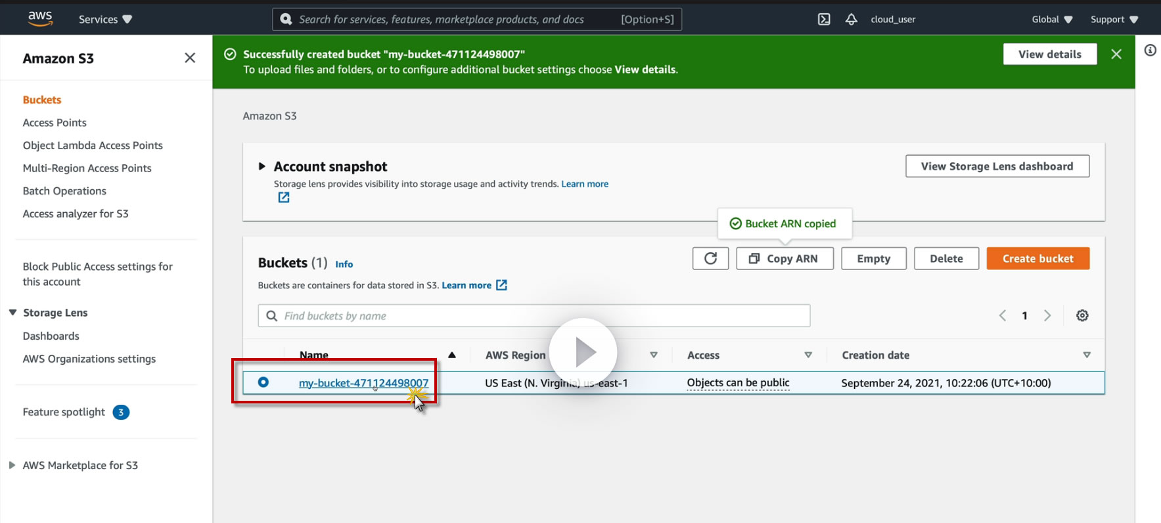Play the video overlay

[x=583, y=352]
